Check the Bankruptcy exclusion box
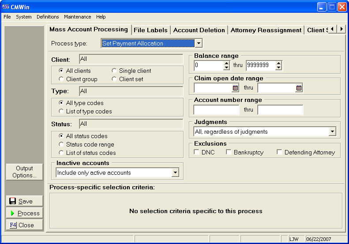The image size is (349, 244). click(229, 152)
